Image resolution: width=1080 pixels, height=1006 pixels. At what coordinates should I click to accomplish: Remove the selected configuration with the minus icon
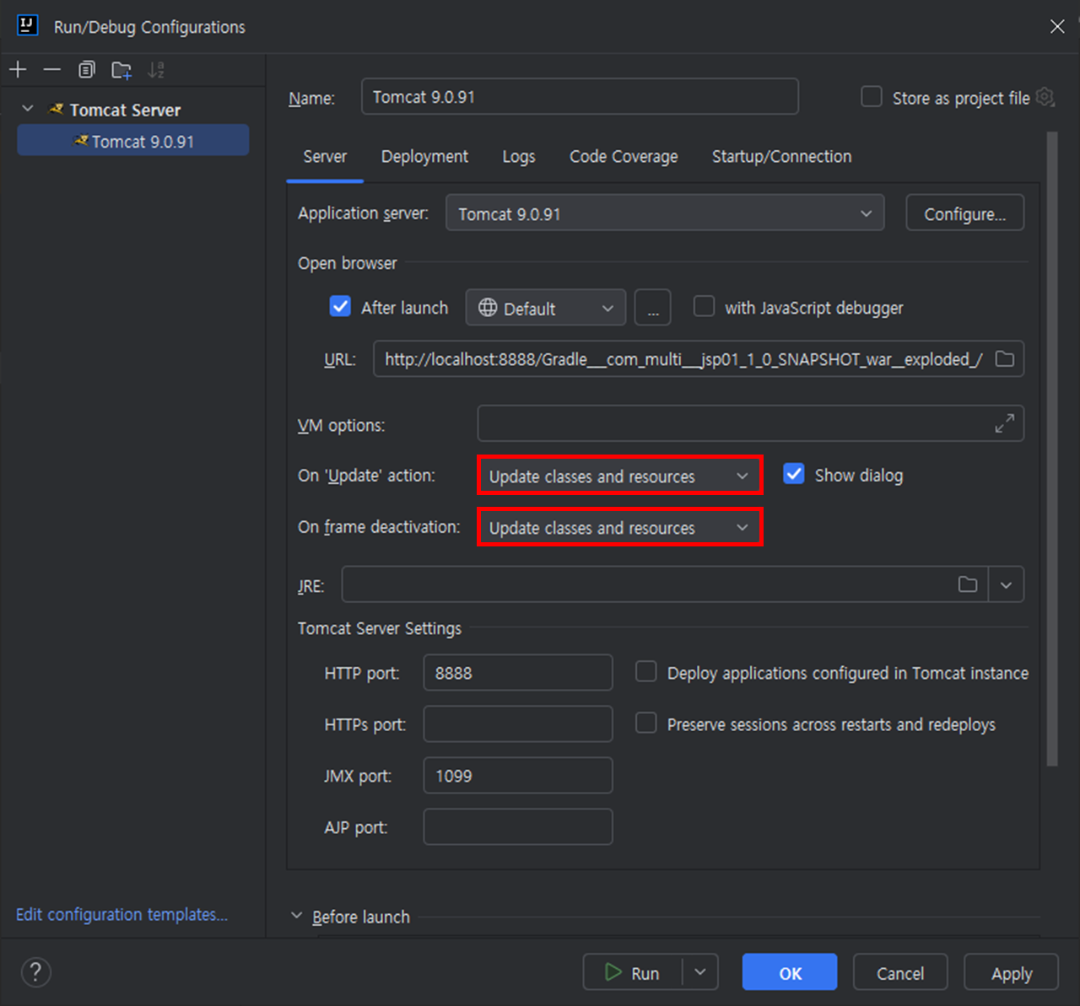pos(52,70)
